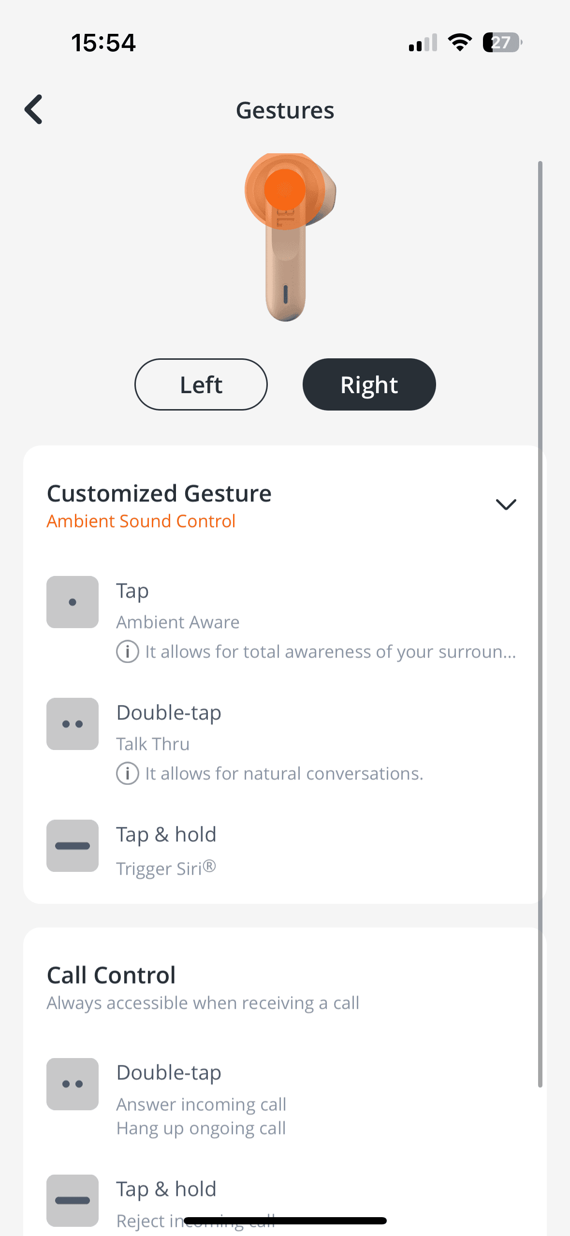Select the Talk Thru double-tap action
This screenshot has width=570, height=1236.
[x=153, y=744]
